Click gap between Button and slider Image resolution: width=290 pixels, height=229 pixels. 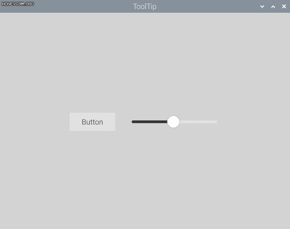(123, 122)
